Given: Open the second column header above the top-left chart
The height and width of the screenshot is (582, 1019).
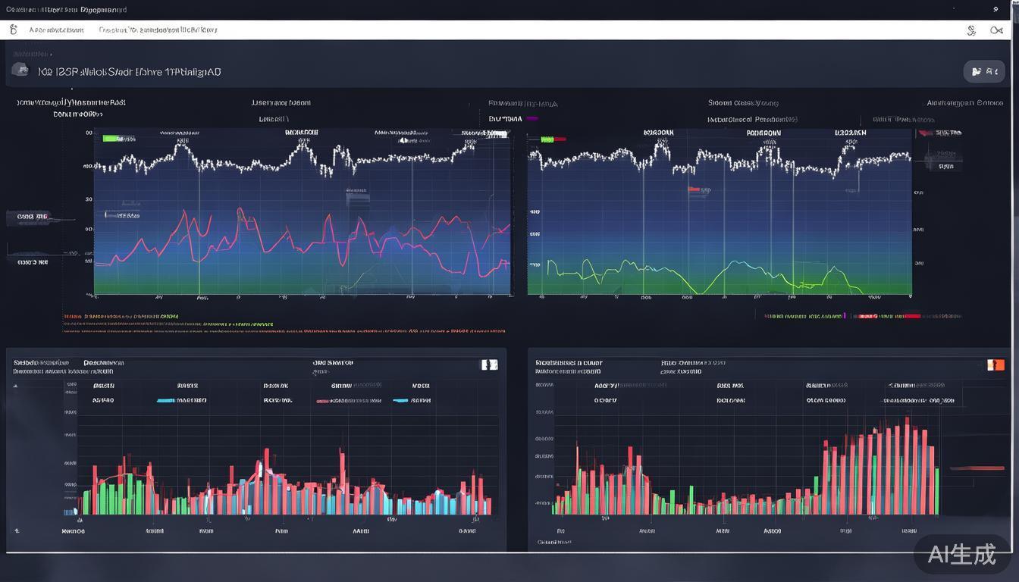Looking at the screenshot, I should (x=281, y=102).
